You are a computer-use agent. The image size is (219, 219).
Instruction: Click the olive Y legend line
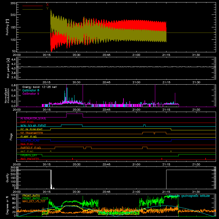pyautogui.click(x=32, y=9)
